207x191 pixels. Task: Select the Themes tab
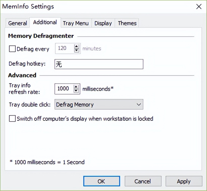(127, 23)
